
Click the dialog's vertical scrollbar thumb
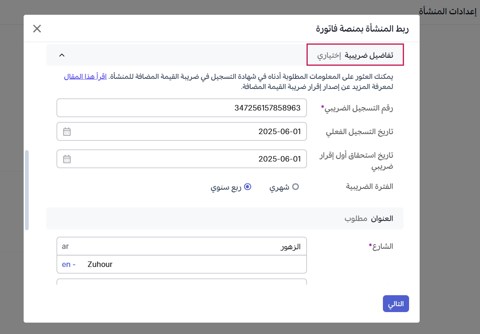[27, 190]
